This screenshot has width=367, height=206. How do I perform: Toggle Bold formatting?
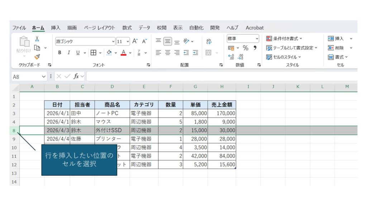60,53
